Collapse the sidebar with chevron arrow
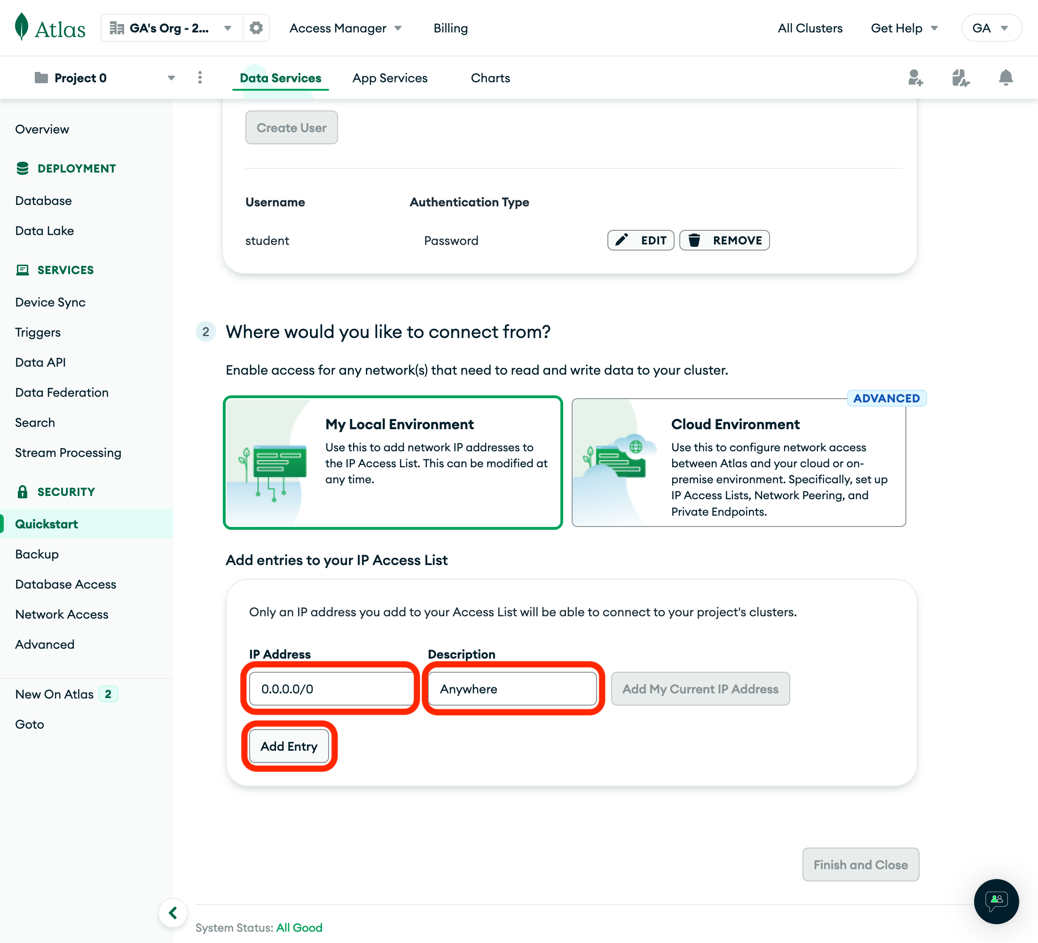The width and height of the screenshot is (1038, 943). [x=173, y=912]
